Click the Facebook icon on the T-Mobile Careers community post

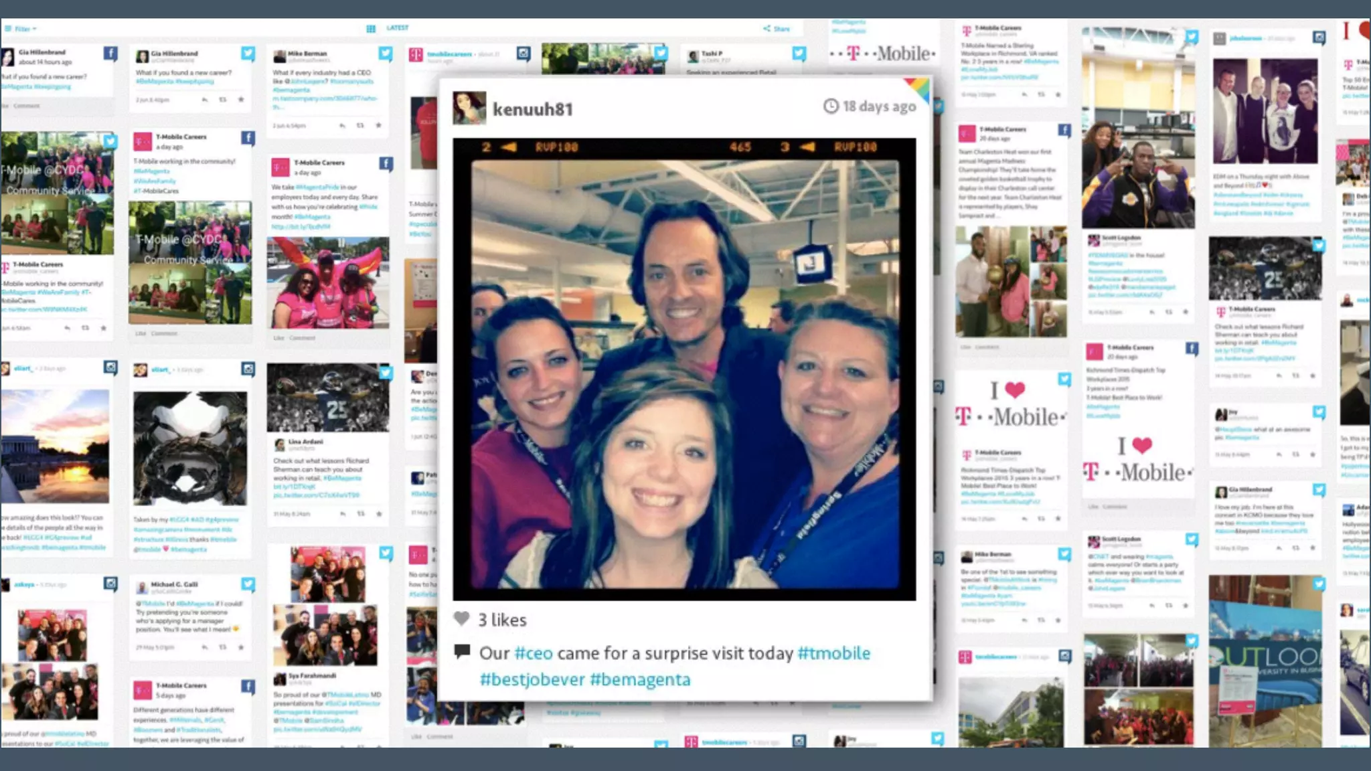pos(248,139)
